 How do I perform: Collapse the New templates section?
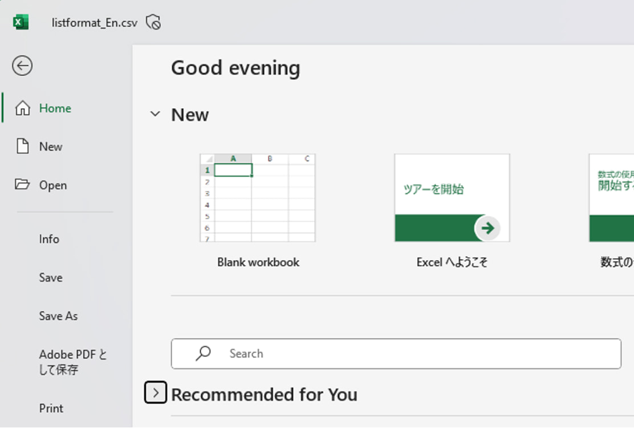click(x=155, y=114)
